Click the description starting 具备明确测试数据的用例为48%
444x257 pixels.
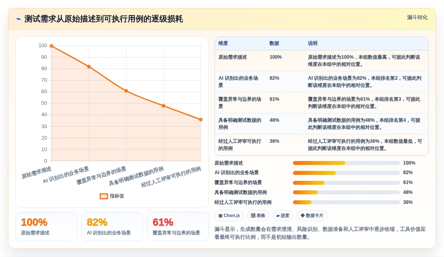pyautogui.click(x=364, y=123)
